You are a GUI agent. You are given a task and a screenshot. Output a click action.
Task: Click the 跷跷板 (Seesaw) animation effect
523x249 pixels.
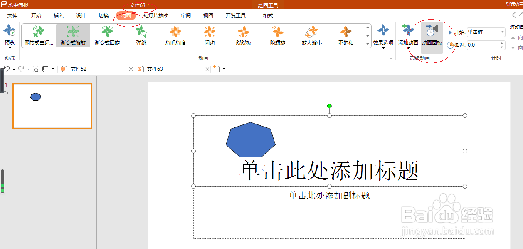tap(243, 35)
